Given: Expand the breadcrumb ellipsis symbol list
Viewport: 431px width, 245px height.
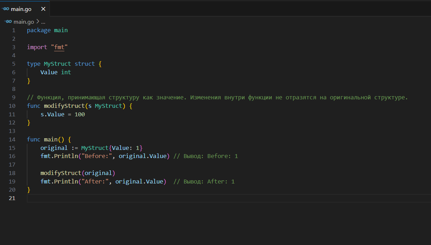Looking at the screenshot, I should click(x=43, y=22).
